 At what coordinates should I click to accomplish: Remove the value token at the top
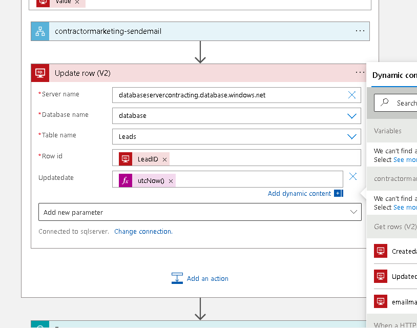[x=77, y=2]
